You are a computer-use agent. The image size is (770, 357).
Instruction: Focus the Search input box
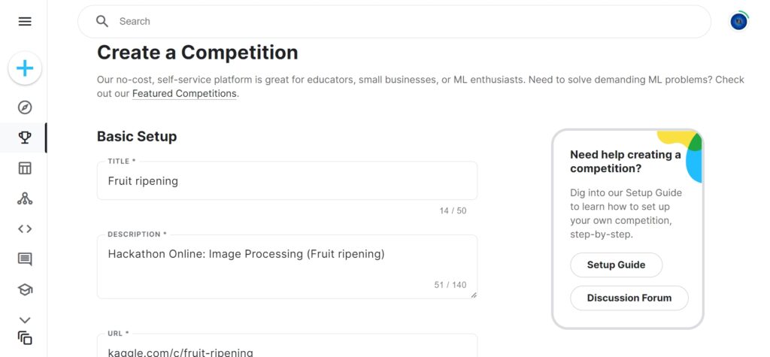pos(406,21)
